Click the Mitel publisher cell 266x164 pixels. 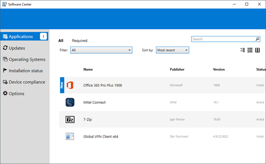173,102
